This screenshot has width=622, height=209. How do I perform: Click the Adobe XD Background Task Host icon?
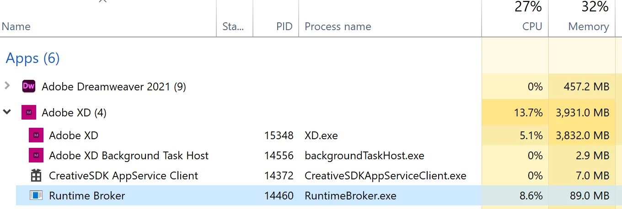coord(36,155)
